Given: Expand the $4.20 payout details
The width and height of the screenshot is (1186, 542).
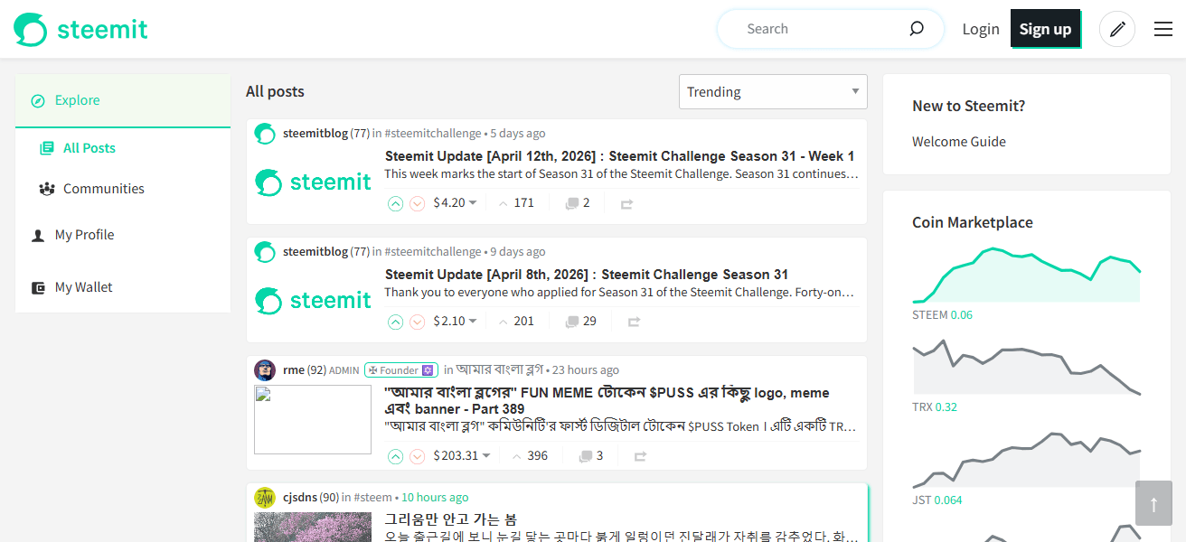Looking at the screenshot, I should tap(455, 203).
